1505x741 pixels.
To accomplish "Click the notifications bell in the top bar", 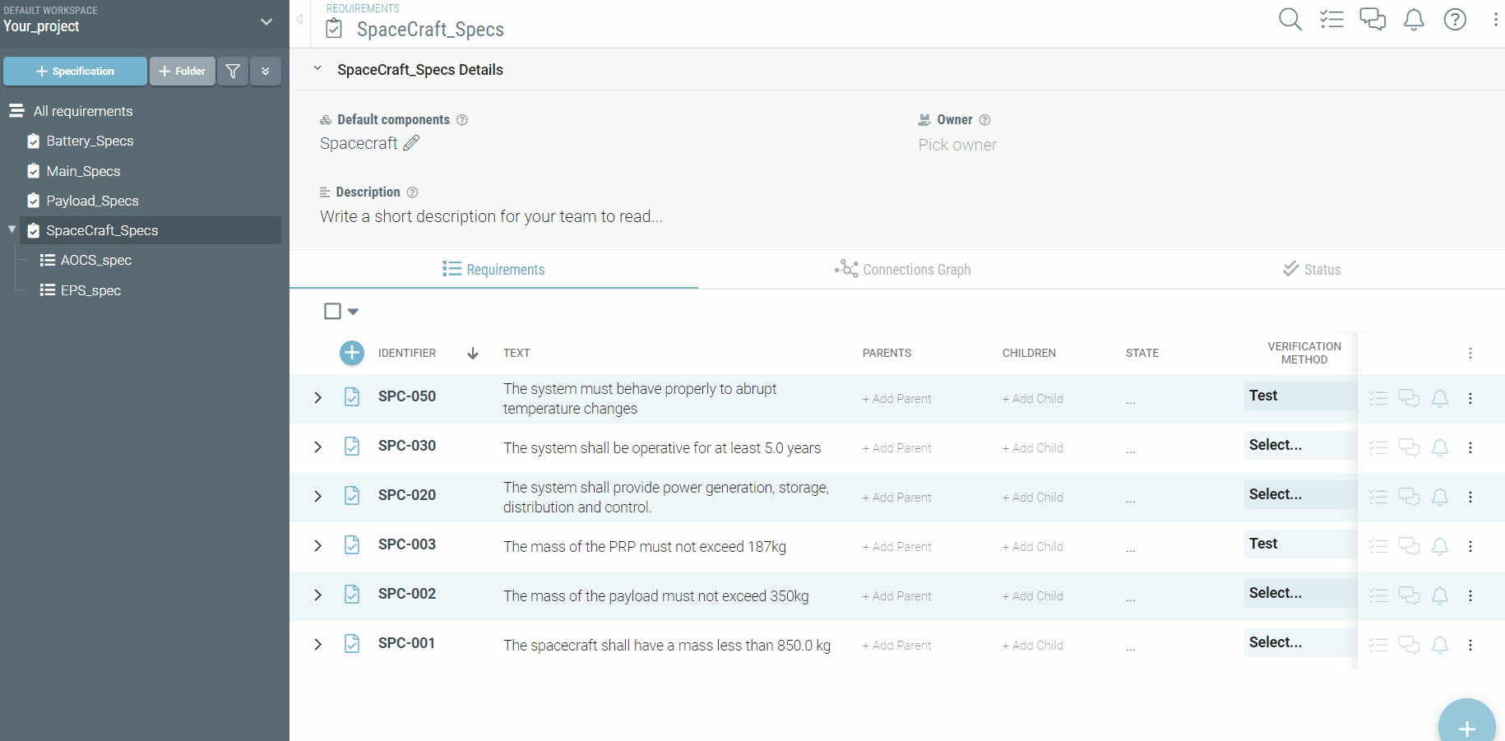I will coord(1414,19).
